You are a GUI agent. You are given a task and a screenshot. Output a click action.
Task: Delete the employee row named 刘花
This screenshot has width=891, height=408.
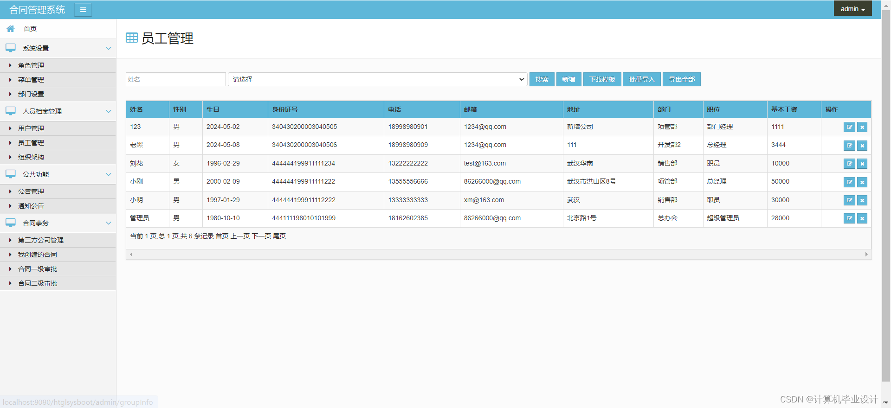click(x=862, y=164)
